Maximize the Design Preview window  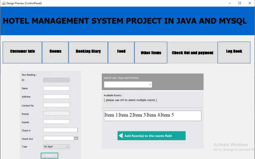click(x=239, y=3)
